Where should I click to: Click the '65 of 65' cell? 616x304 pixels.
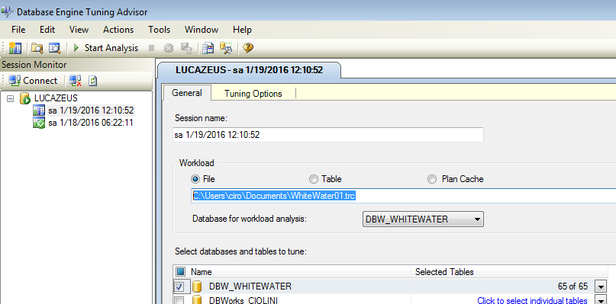pyautogui.click(x=572, y=286)
